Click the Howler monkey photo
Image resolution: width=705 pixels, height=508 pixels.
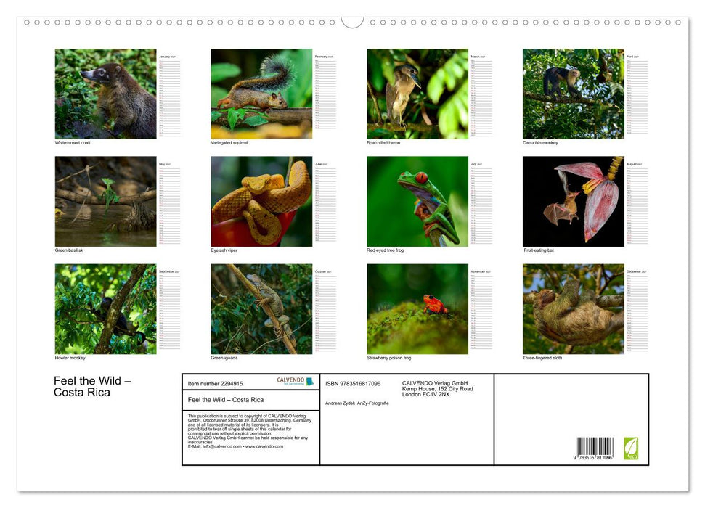pos(106,309)
